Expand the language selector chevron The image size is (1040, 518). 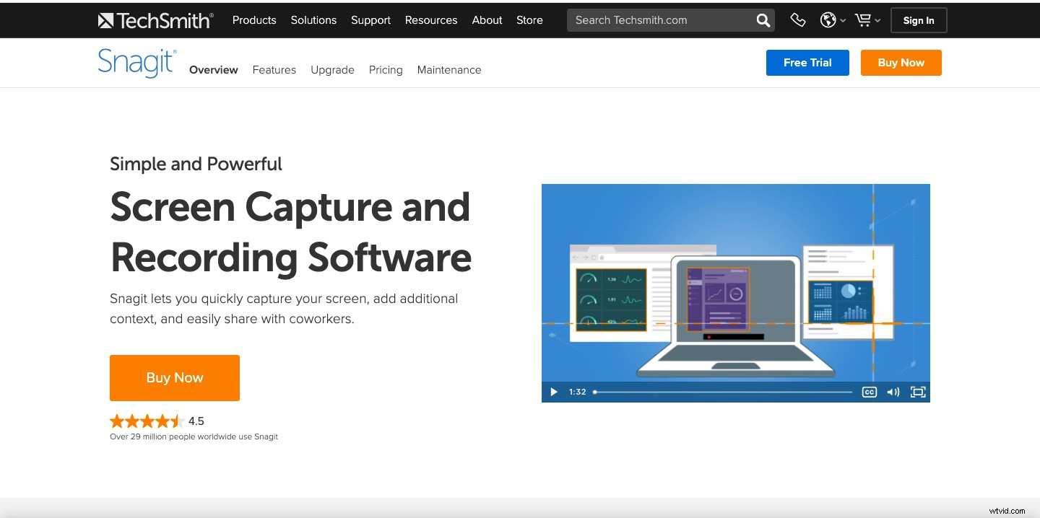[842, 20]
